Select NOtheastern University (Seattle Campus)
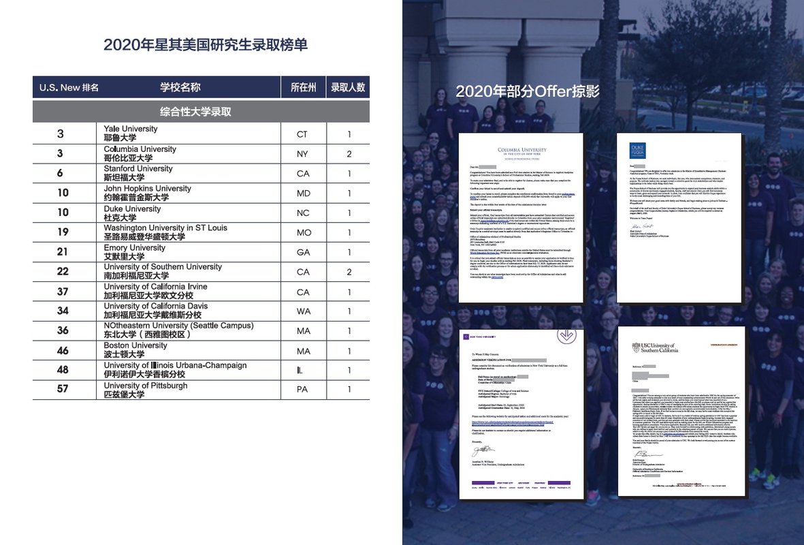This screenshot has width=804, height=545. pyautogui.click(x=178, y=326)
